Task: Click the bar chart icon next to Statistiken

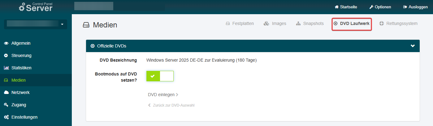Action: 6,68
